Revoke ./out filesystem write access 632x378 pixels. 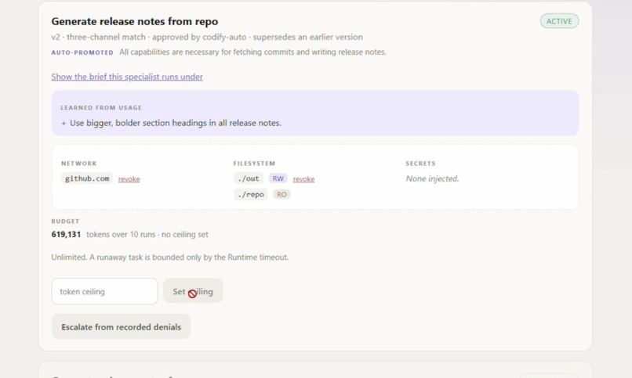coord(303,179)
